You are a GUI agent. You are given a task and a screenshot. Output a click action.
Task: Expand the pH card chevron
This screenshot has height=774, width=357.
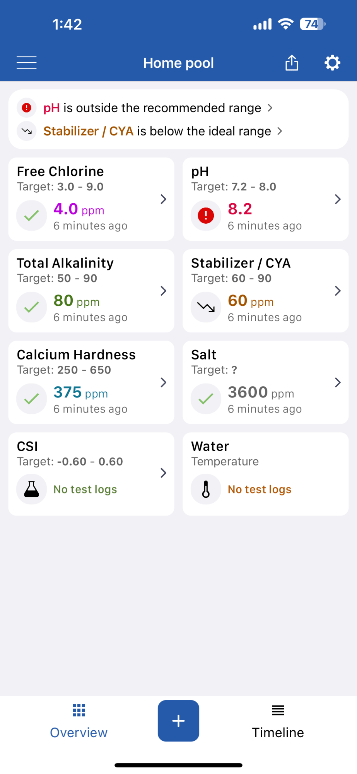[x=338, y=199]
